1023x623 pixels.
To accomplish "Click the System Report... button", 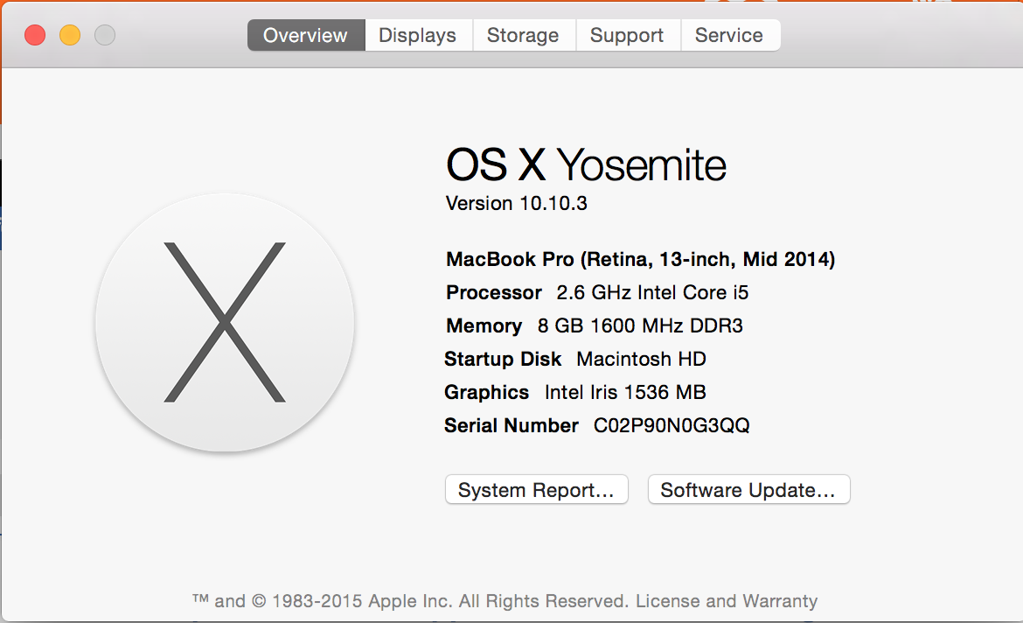I will [536, 490].
